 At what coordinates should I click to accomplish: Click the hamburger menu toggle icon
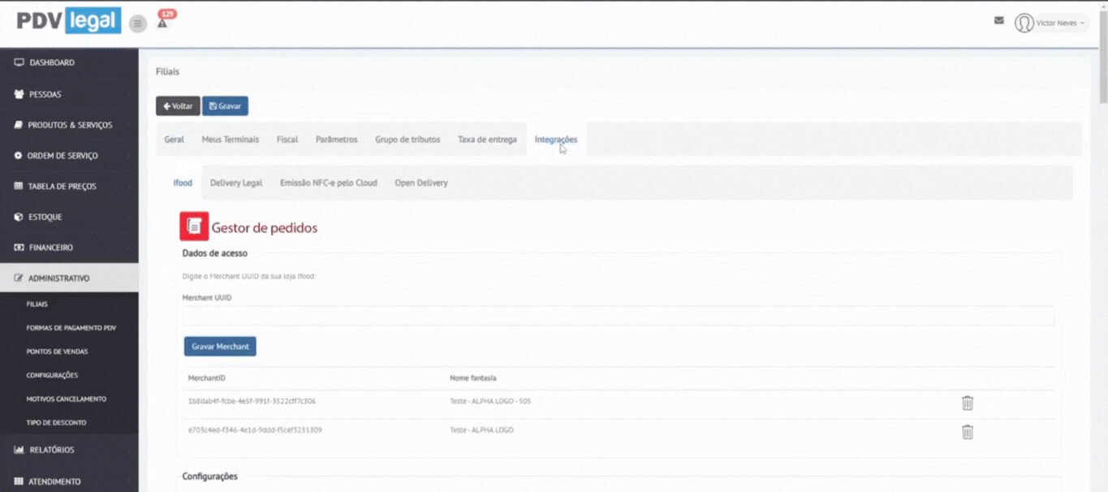pos(138,24)
